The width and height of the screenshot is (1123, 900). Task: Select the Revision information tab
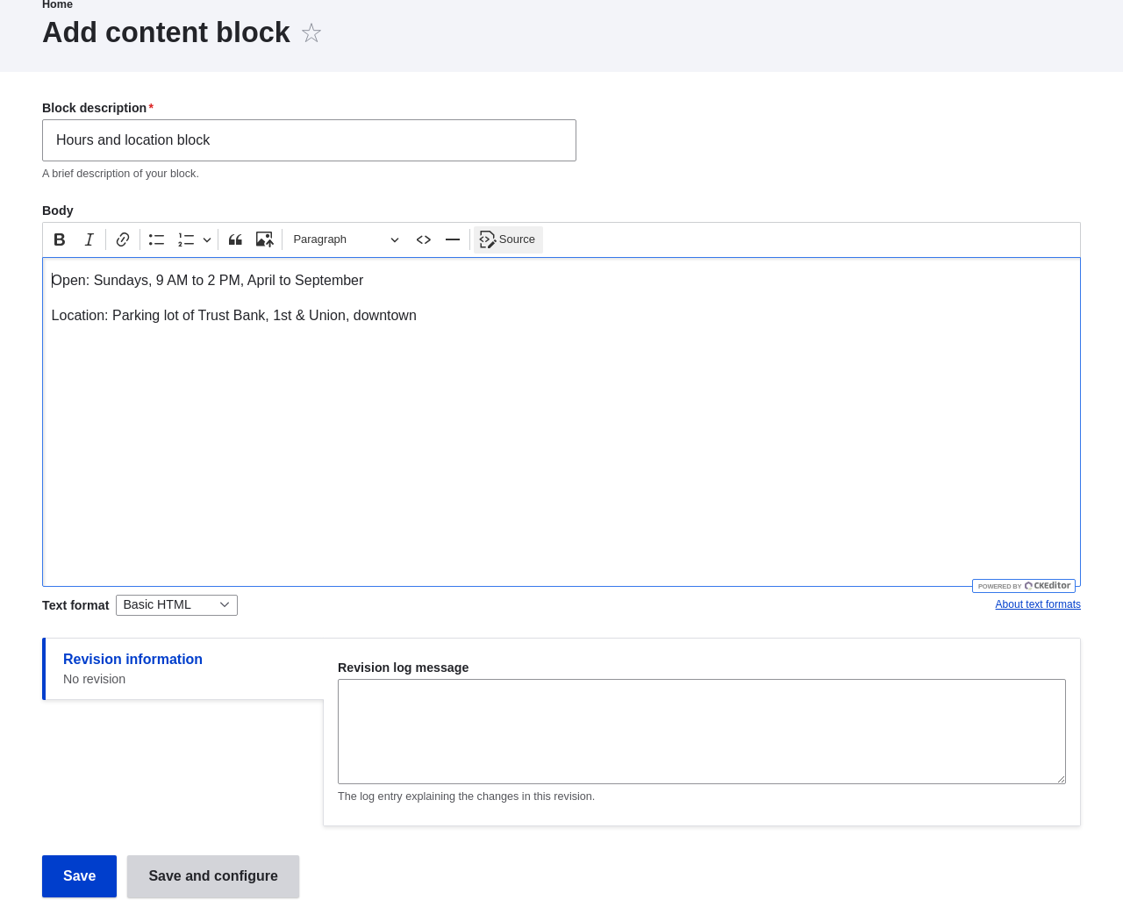click(x=132, y=660)
